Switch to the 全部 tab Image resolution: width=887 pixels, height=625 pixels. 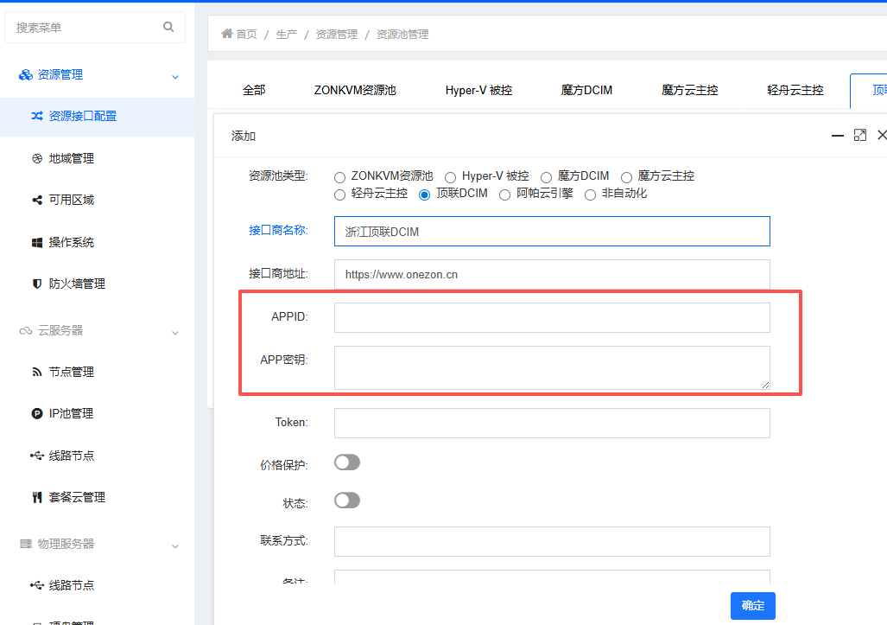(254, 90)
